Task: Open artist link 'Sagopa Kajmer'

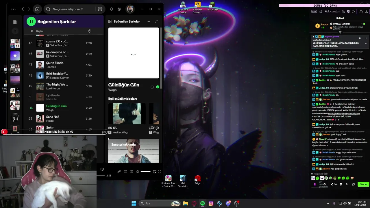Action: [x=59, y=78]
